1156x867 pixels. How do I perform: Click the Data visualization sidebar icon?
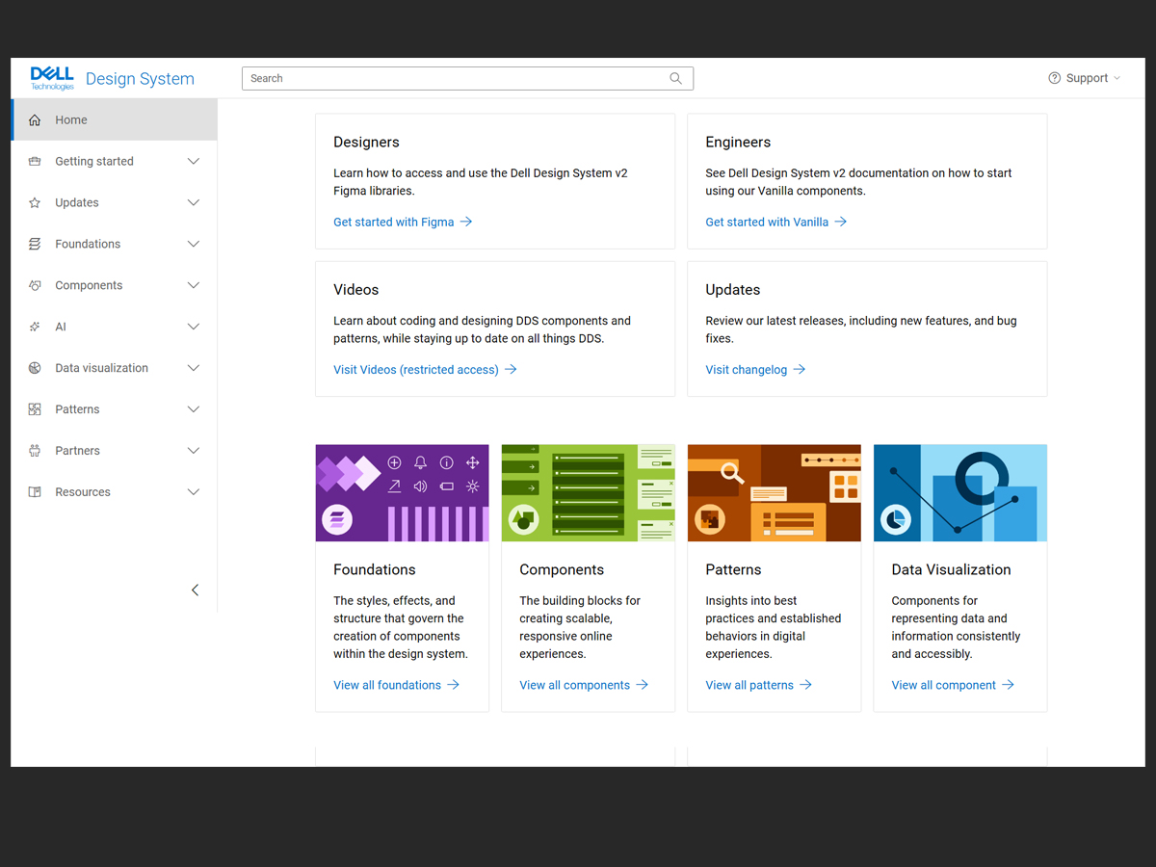click(35, 368)
